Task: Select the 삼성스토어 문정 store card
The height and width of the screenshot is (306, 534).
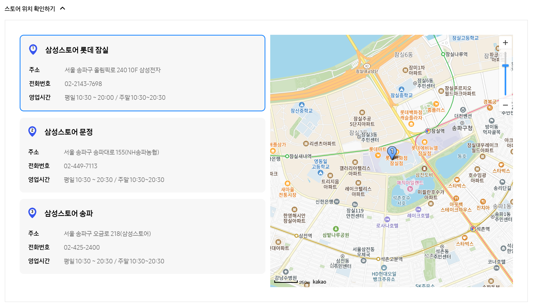Action: tap(142, 155)
